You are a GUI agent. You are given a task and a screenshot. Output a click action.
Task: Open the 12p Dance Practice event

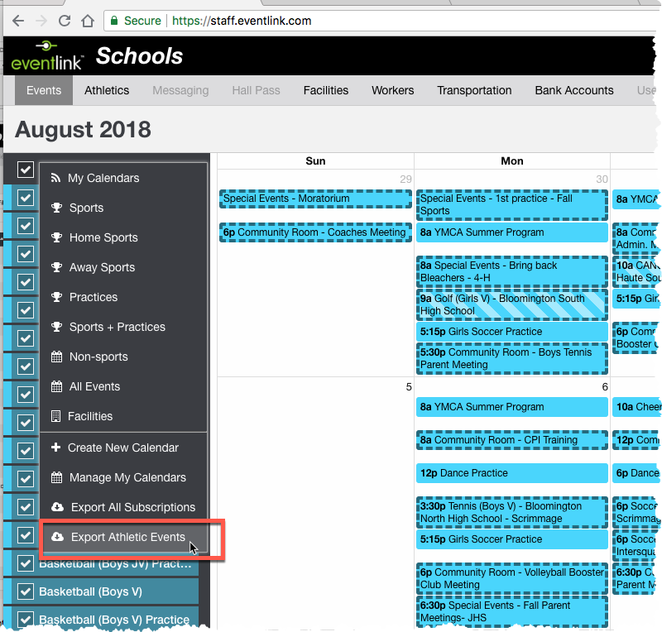tap(511, 473)
